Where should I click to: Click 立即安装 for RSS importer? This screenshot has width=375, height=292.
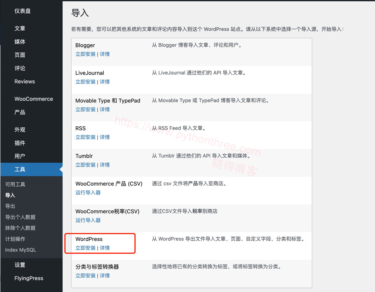85,137
